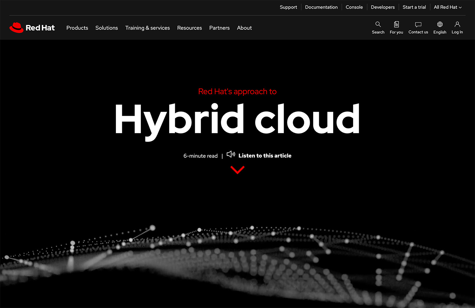Click the Red Hat logo
Image resolution: width=475 pixels, height=308 pixels.
32,28
